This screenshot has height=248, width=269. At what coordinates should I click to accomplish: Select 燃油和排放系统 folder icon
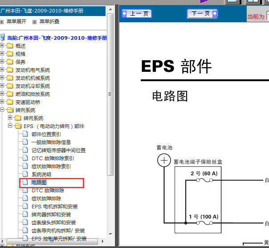click(10, 94)
